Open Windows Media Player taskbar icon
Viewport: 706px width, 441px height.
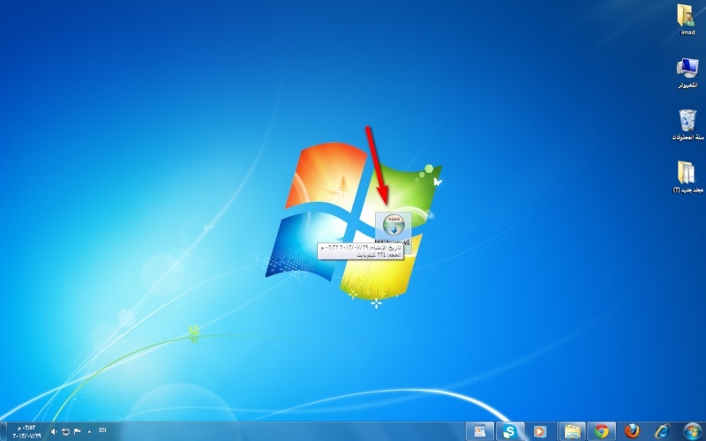coord(540,431)
